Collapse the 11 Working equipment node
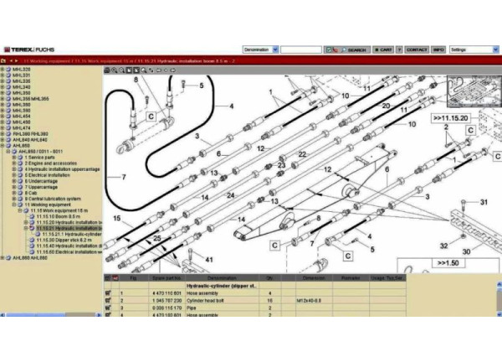The height and width of the screenshot is (362, 502). 18,204
